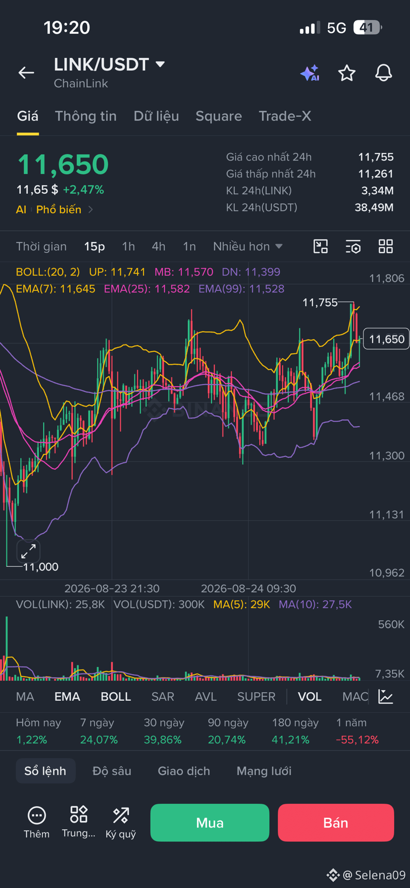Tap the 11,000 low marker on chart
This screenshot has height=888, width=410.
41,567
